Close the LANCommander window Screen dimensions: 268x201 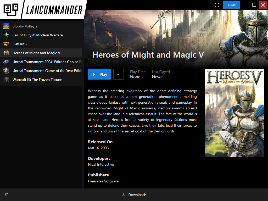[263, 5]
